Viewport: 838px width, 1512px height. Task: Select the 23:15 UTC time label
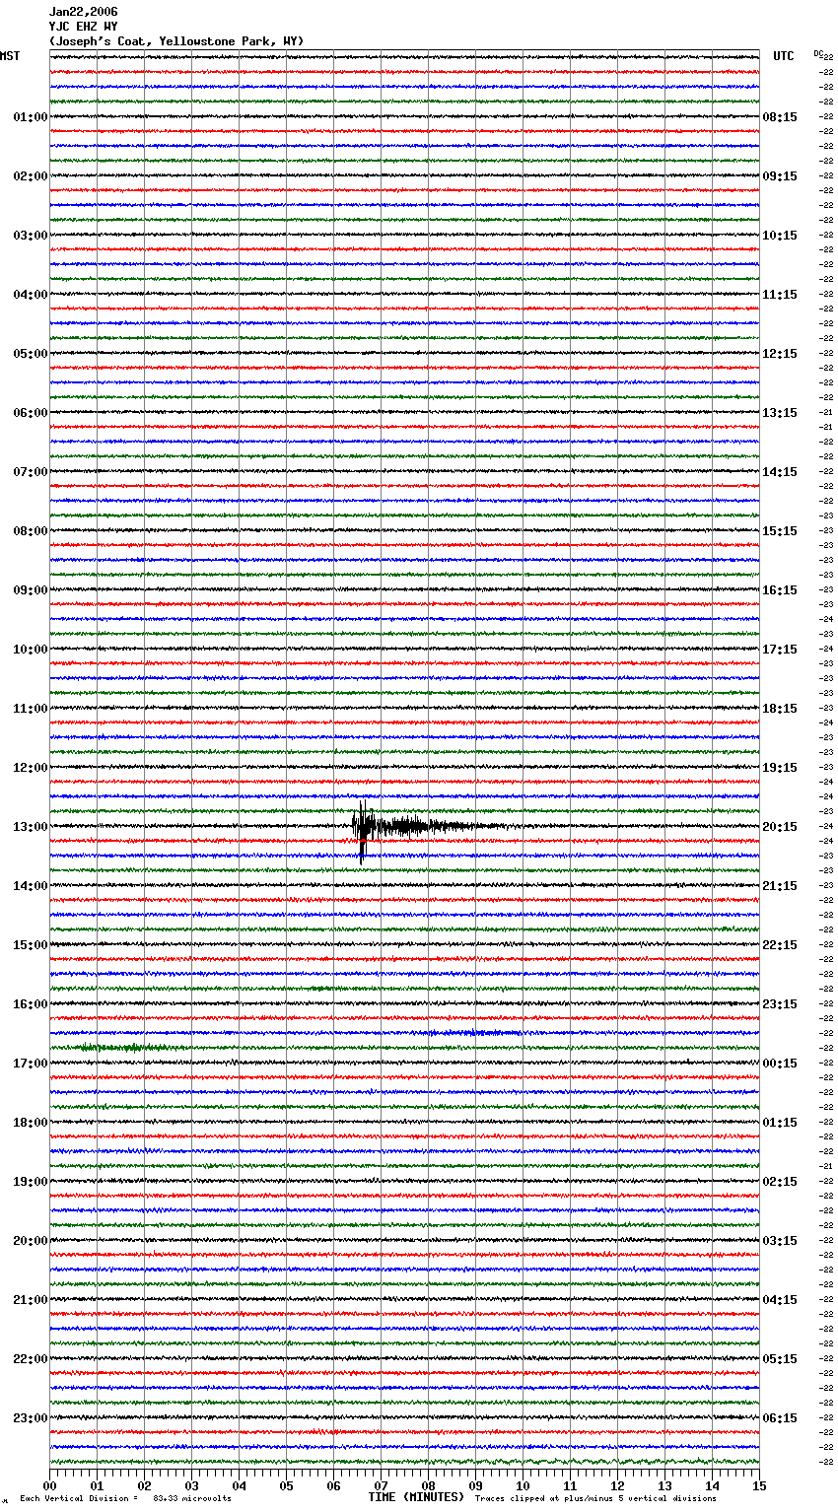pyautogui.click(x=780, y=1004)
